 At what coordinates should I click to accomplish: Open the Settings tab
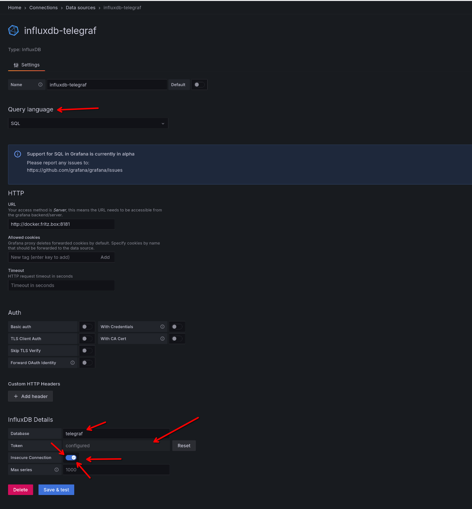point(27,65)
